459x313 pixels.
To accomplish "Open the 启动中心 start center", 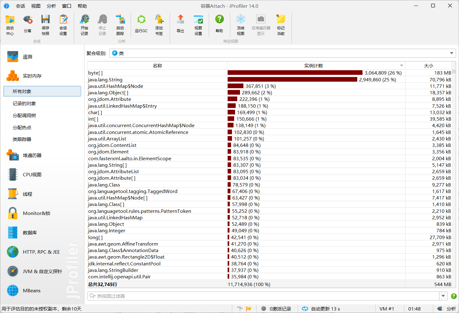I will pyautogui.click(x=10, y=25).
